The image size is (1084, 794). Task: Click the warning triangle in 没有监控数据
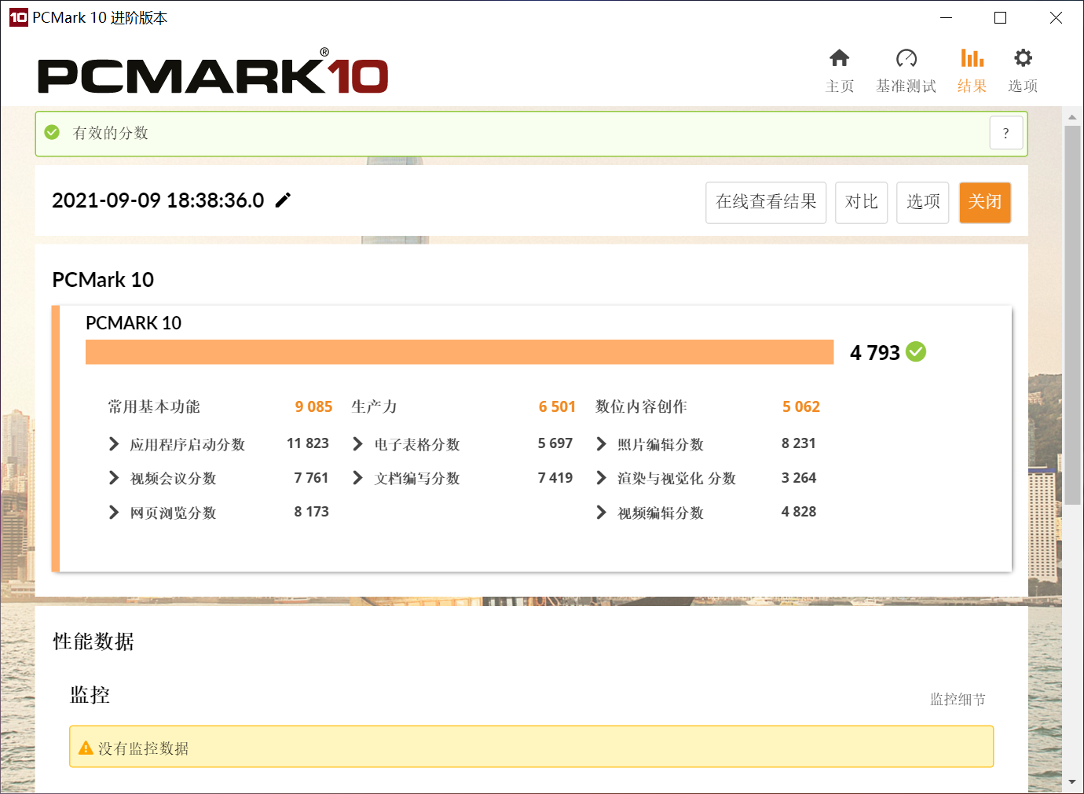point(86,748)
